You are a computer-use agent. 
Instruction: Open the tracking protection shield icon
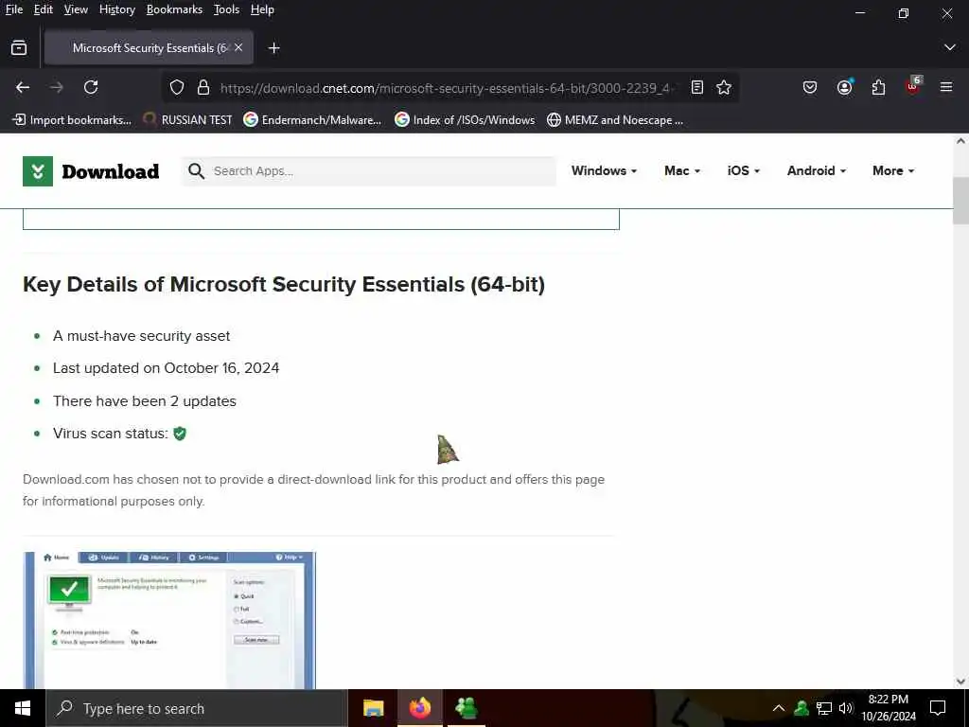point(177,88)
